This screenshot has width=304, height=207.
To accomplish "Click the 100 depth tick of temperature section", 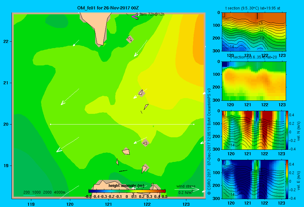I will pyautogui.click(x=216, y=25).
